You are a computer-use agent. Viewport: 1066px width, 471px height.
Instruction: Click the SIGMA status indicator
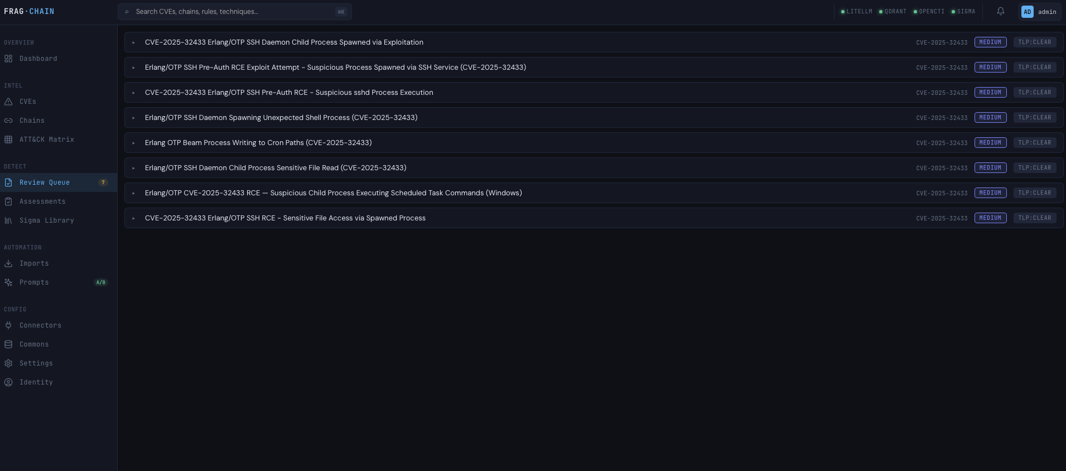click(x=963, y=12)
